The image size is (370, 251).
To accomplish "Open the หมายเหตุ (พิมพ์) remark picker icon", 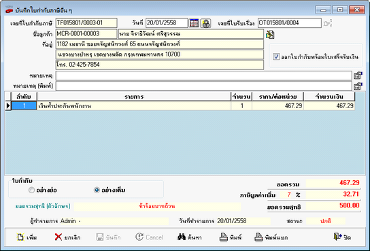I will pyautogui.click(x=358, y=86).
